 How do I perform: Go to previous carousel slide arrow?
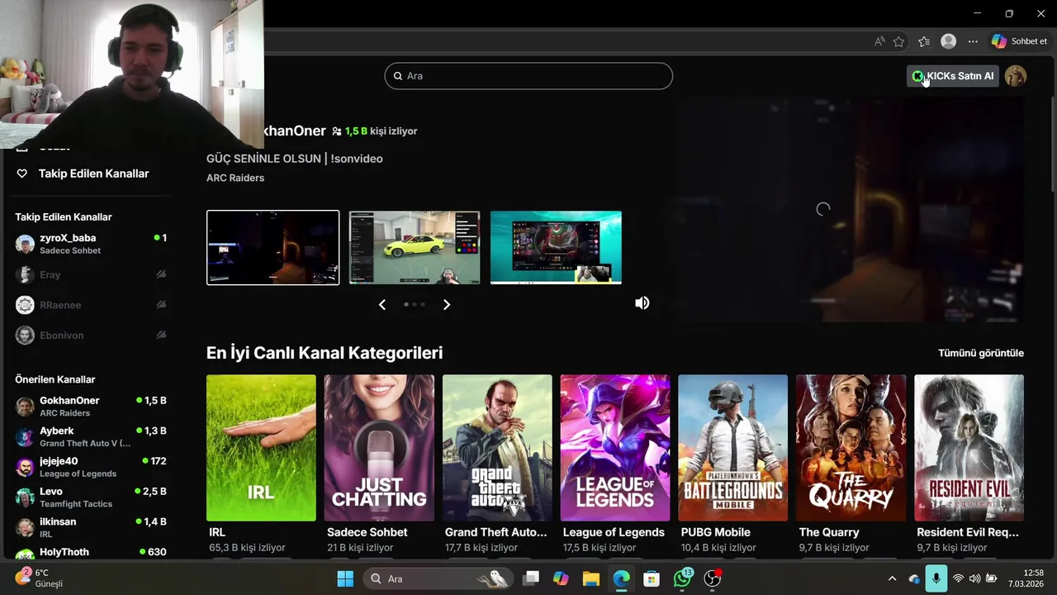[382, 304]
